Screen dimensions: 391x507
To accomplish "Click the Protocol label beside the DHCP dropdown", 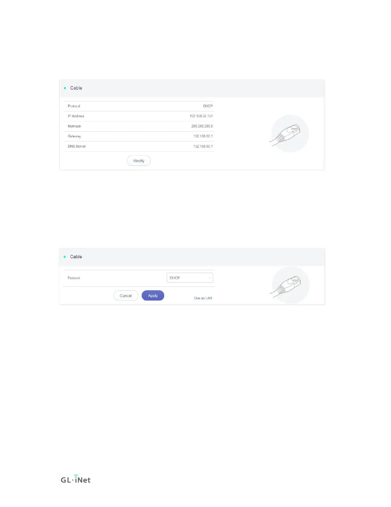I will pos(74,278).
